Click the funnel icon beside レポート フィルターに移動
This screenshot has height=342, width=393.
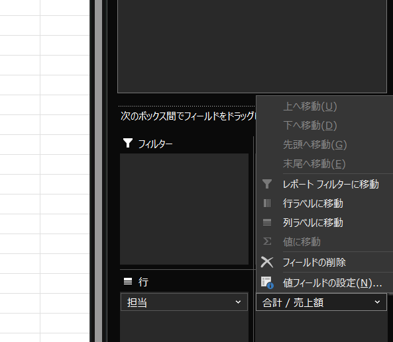coord(267,184)
